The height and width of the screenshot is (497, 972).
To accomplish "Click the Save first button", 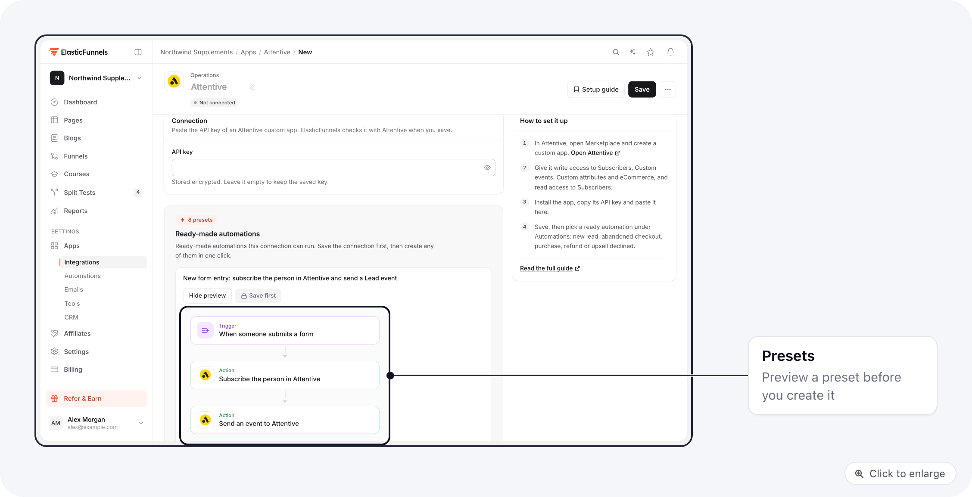I will point(259,295).
